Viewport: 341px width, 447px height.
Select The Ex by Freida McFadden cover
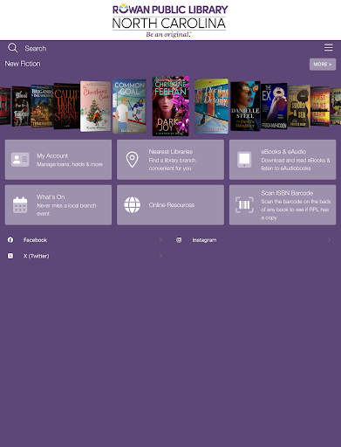point(274,107)
